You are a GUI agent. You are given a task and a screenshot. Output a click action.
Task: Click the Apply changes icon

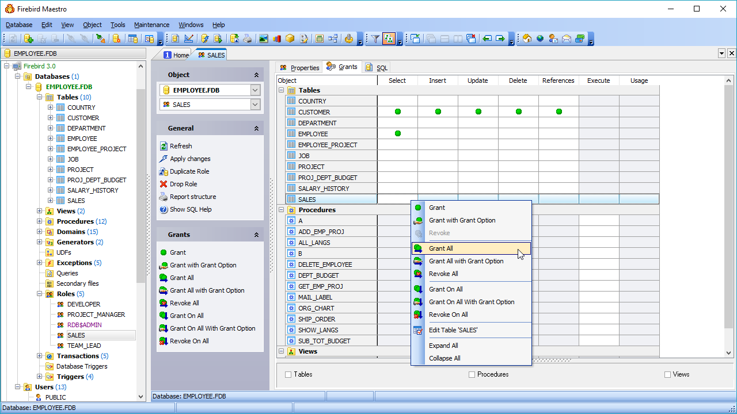tap(164, 159)
